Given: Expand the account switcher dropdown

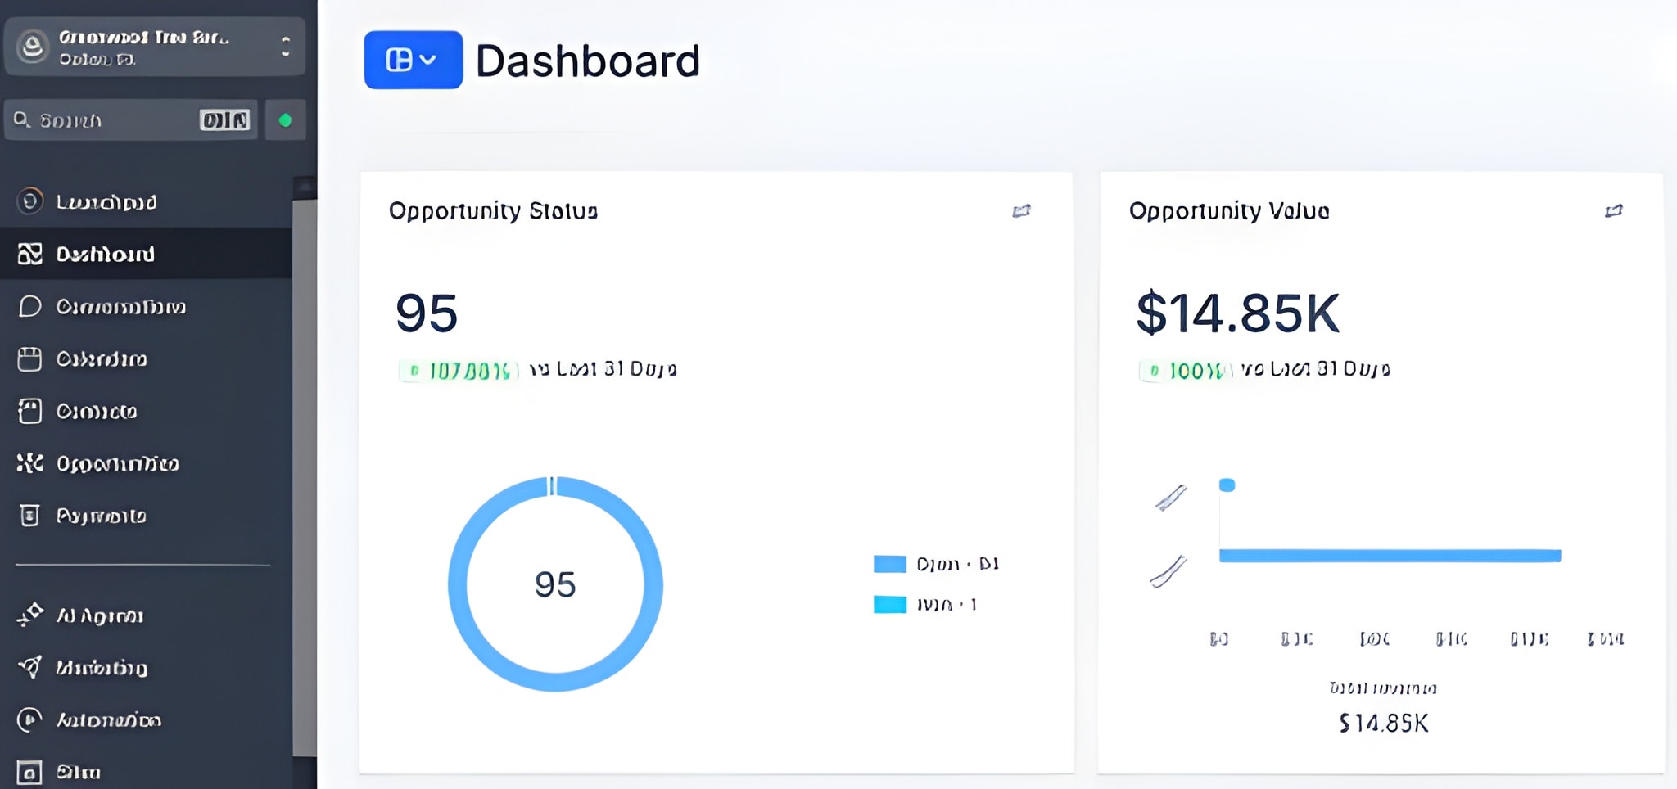Looking at the screenshot, I should point(285,47).
